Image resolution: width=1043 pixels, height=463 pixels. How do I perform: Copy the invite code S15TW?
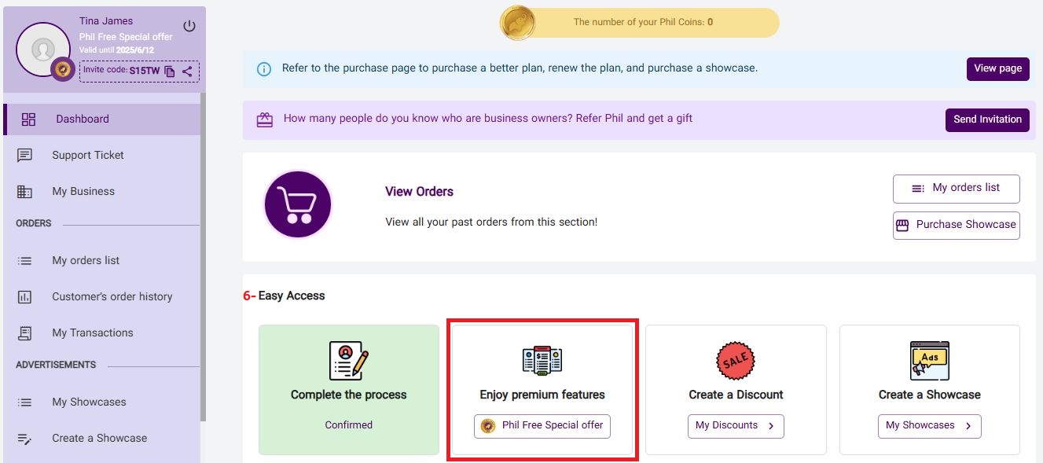pos(170,72)
